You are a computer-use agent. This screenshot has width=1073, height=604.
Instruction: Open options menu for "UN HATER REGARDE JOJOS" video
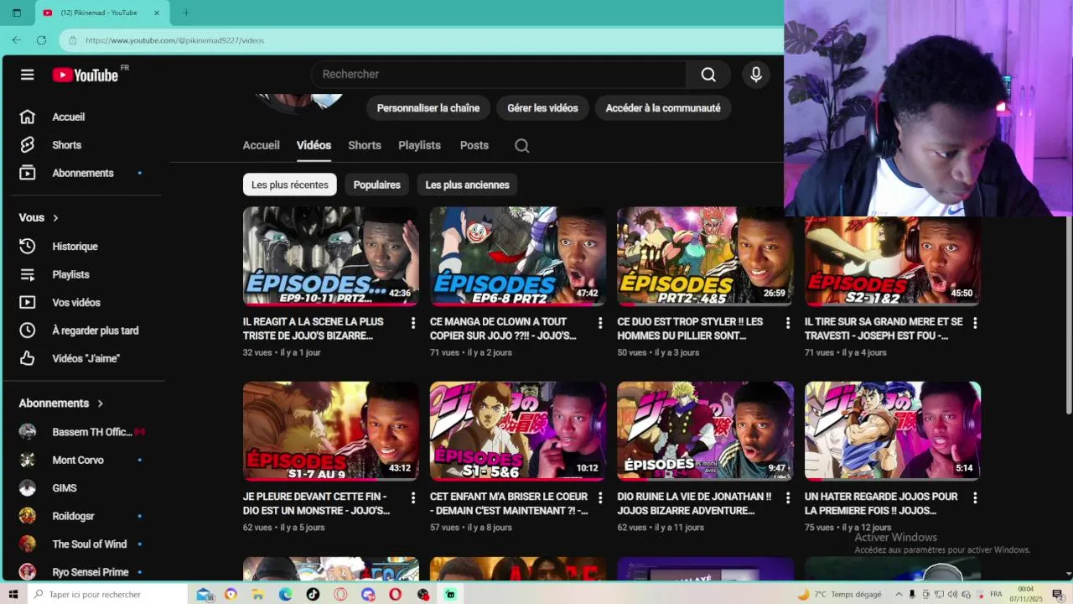tap(974, 498)
